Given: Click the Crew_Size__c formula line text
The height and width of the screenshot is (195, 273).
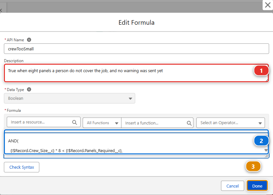Looking at the screenshot, I should coord(66,151).
